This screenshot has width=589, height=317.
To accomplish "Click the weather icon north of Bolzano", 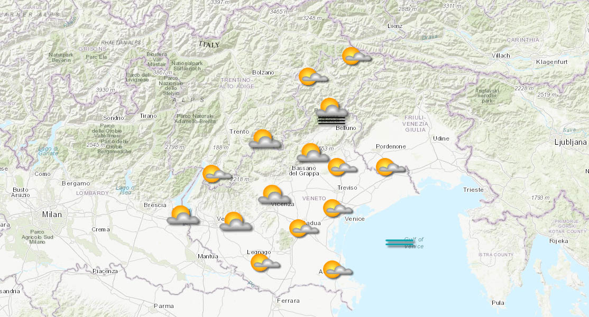I will point(309,77).
